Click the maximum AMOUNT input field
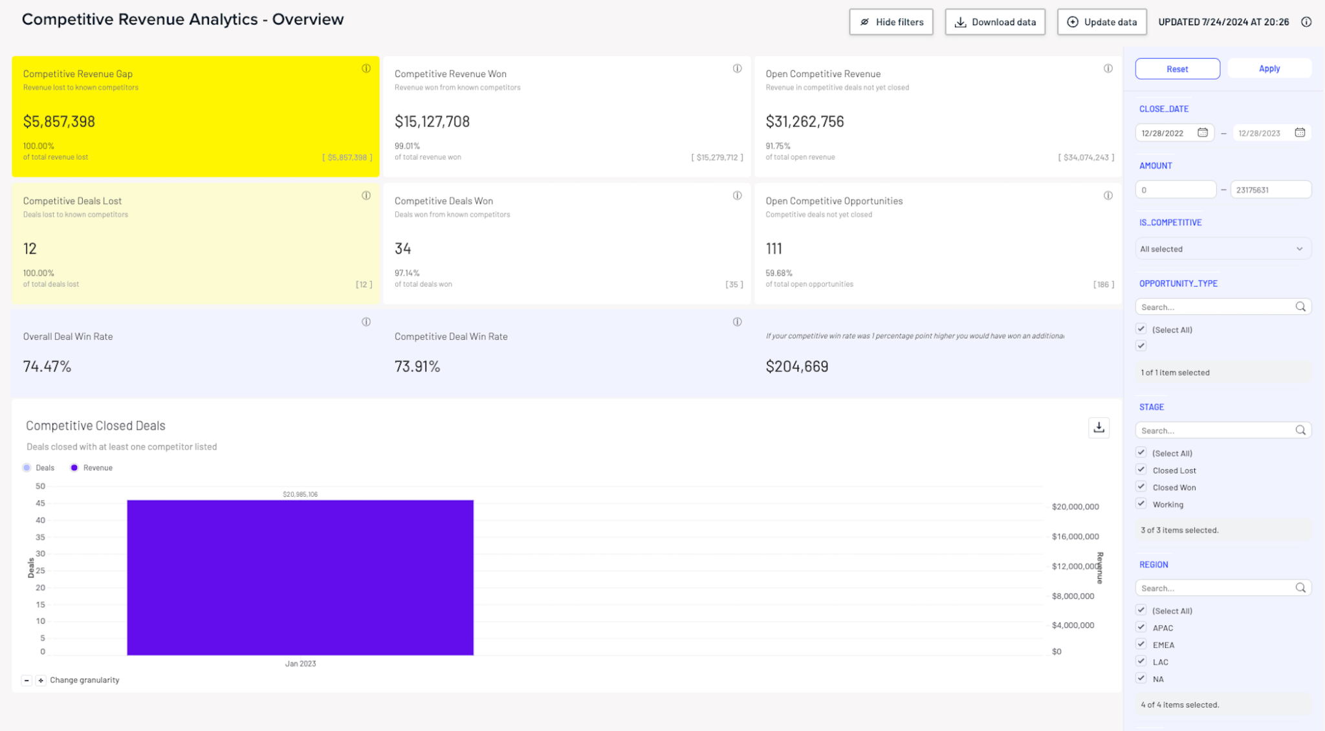Image resolution: width=1325 pixels, height=731 pixels. point(1270,189)
